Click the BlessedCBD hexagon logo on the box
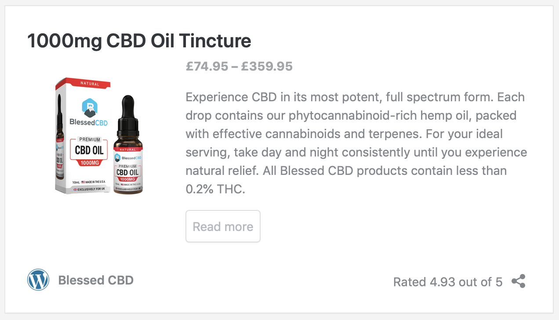The image size is (559, 320). (89, 108)
